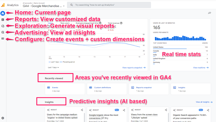216x122 pixels.
Task: Open the Advertising icon in the sidebar
Action: (3, 32)
